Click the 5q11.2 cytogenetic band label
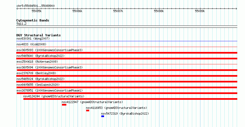Screen dimensions: 245x127 (x=21, y=24)
